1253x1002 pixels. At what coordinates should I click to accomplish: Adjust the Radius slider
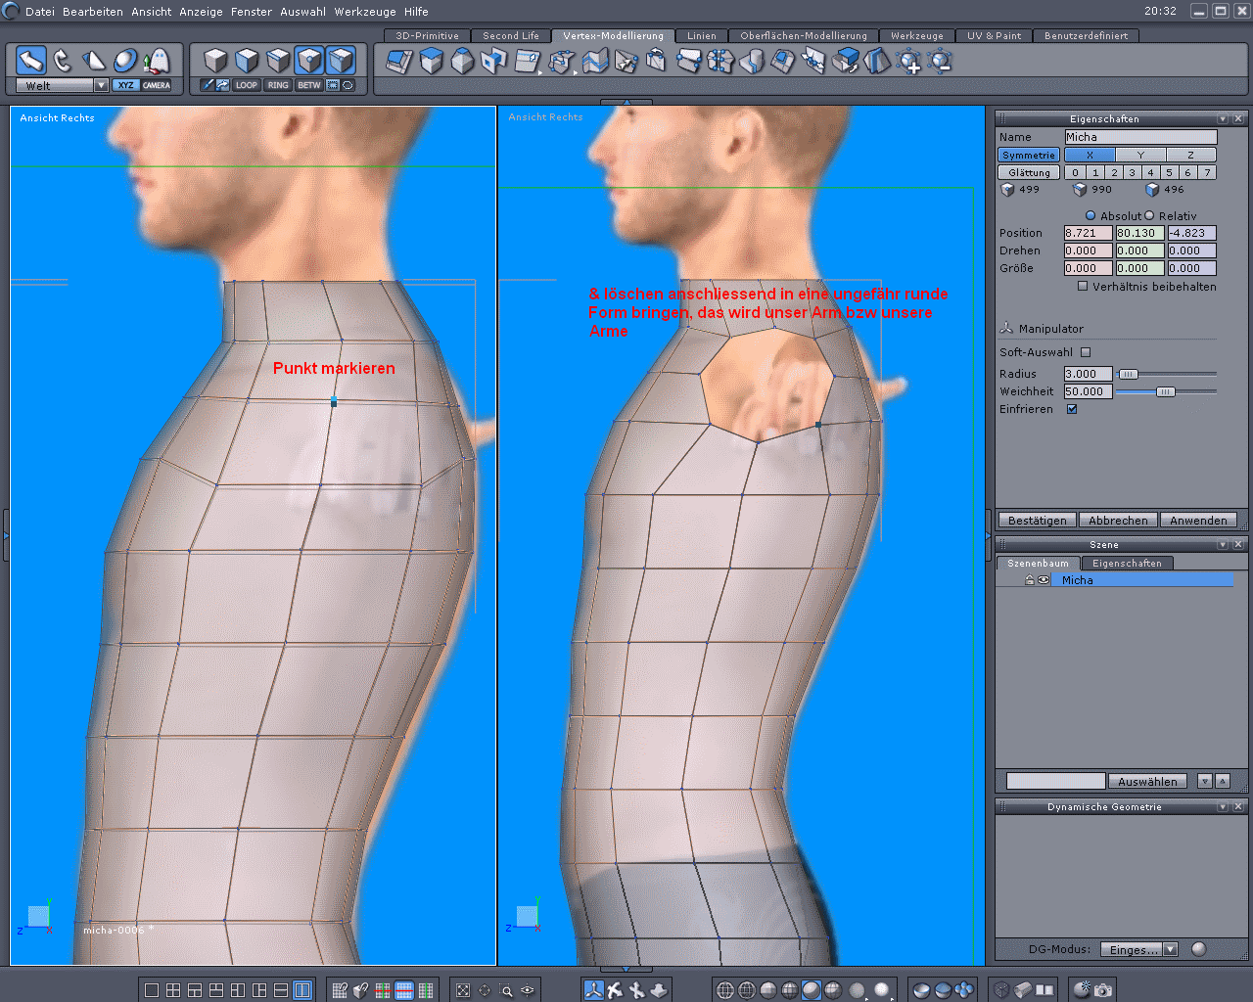point(1129,374)
